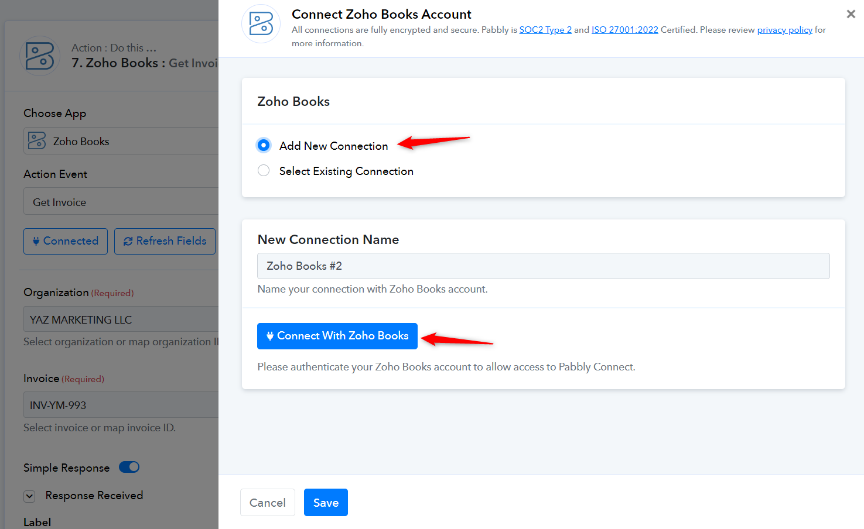864x529 pixels.
Task: Open the Action Event Get Invoice dropdown
Action: click(121, 202)
